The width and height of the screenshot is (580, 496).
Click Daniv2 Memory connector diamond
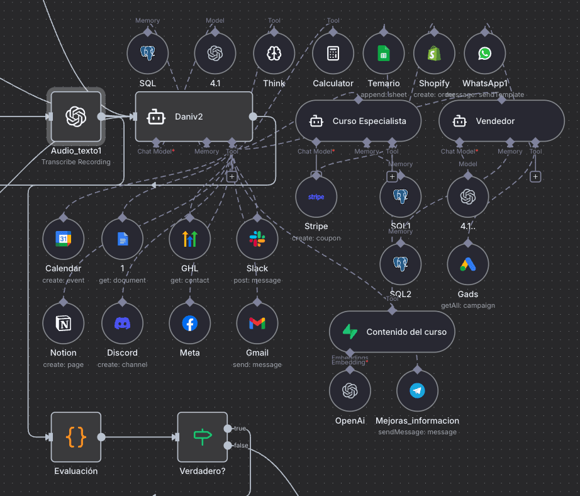(x=206, y=142)
